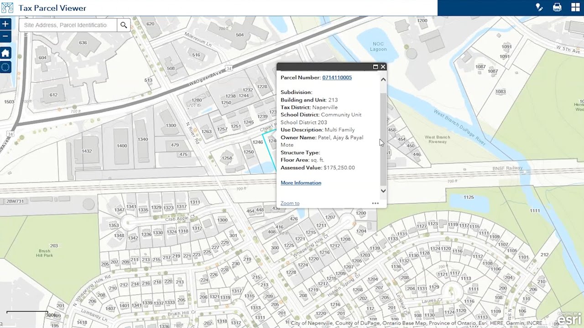Viewport: 584px width, 328px height.
Task: Close the parcel popup
Action: point(383,67)
